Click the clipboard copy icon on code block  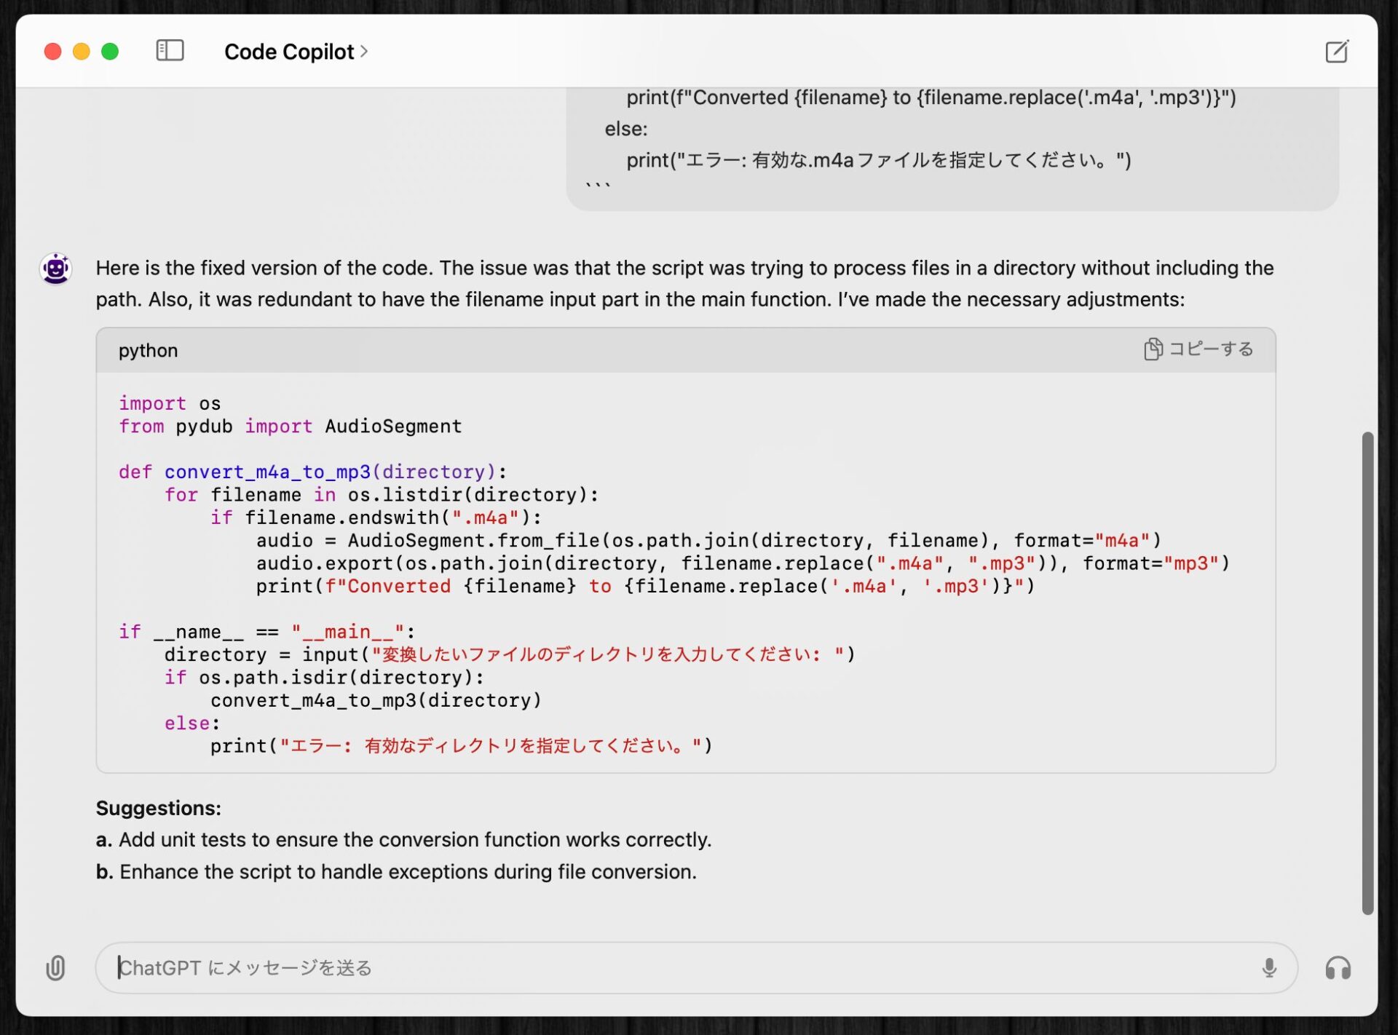point(1152,349)
